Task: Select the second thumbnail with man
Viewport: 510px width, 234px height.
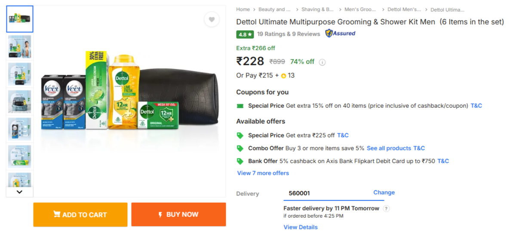Action: (20, 47)
